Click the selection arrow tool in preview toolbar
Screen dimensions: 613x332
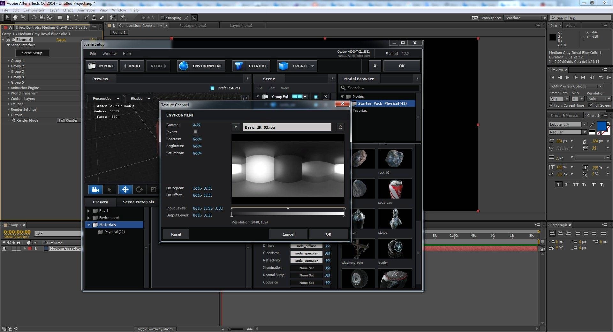pyautogui.click(x=109, y=190)
